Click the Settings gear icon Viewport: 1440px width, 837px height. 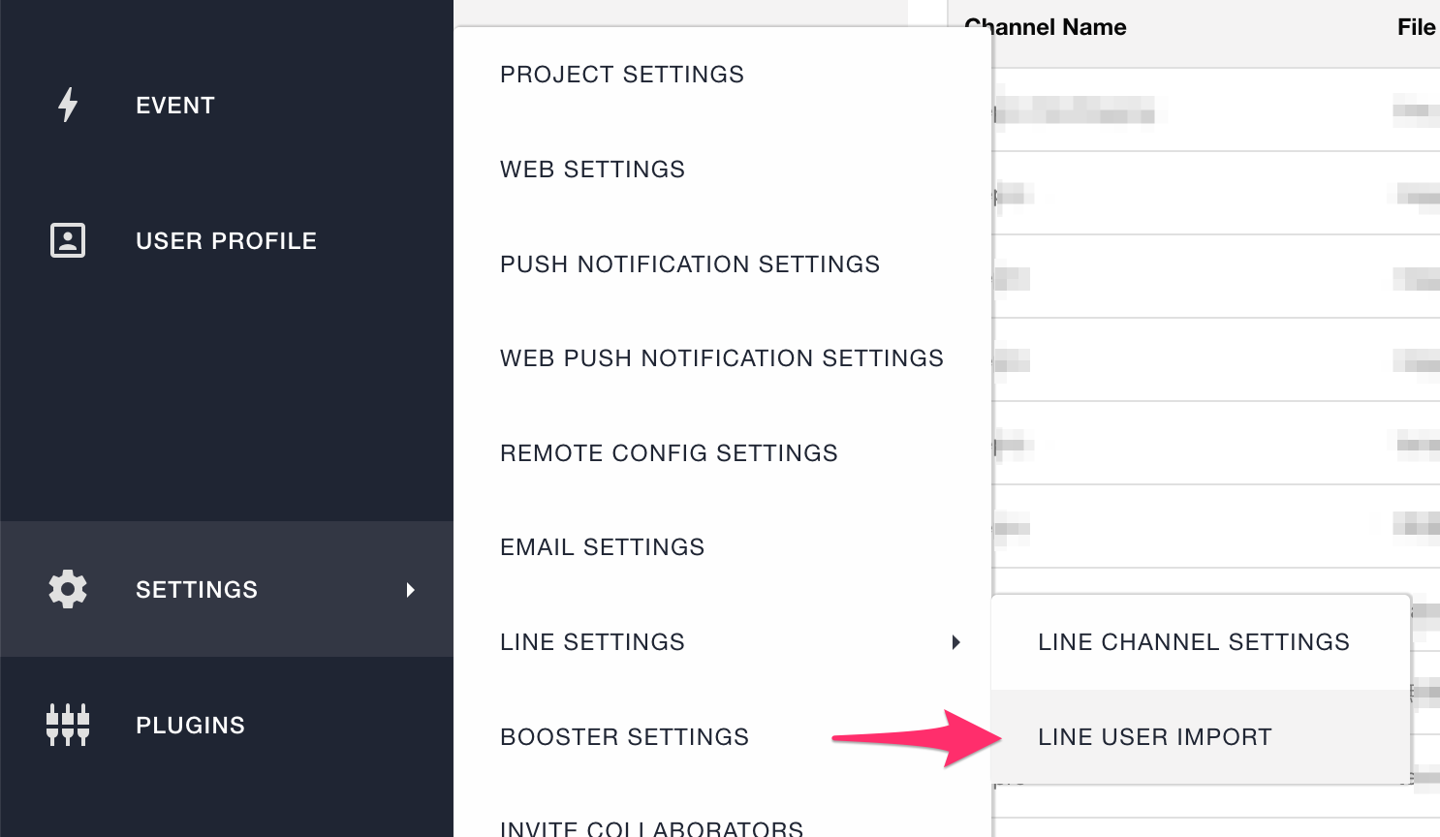tap(68, 589)
